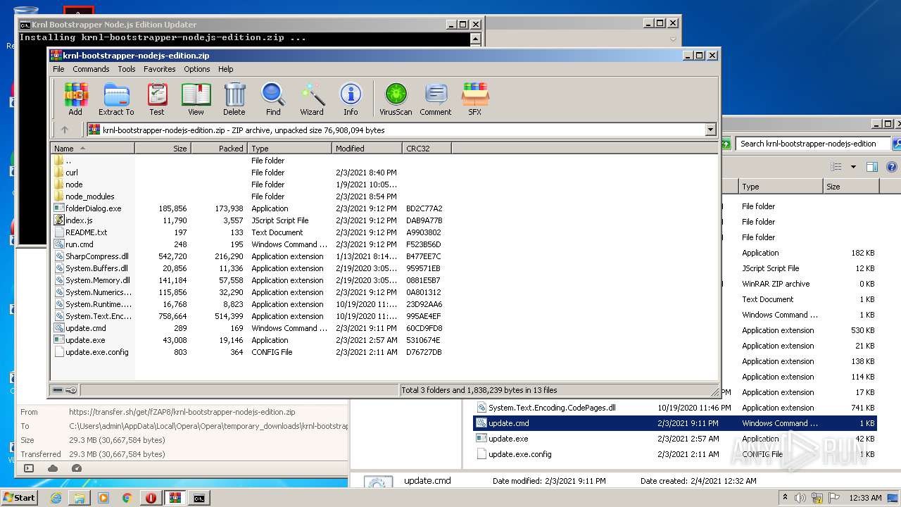The height and width of the screenshot is (507, 901).
Task: Click the Start button
Action: pyautogui.click(x=20, y=498)
